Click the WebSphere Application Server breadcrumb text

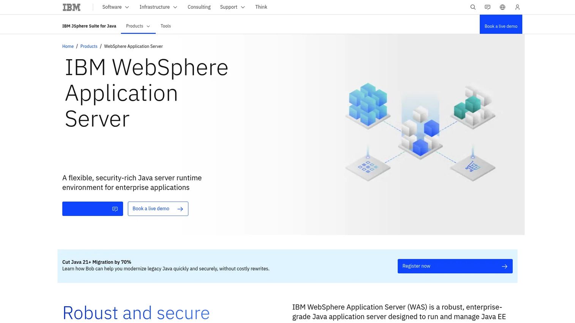pyautogui.click(x=133, y=46)
